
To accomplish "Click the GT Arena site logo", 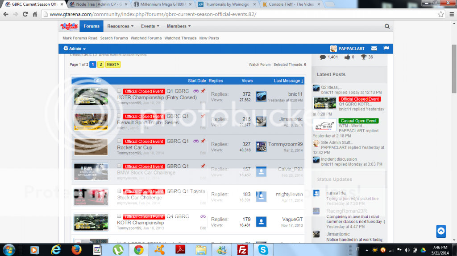I will coord(69,26).
